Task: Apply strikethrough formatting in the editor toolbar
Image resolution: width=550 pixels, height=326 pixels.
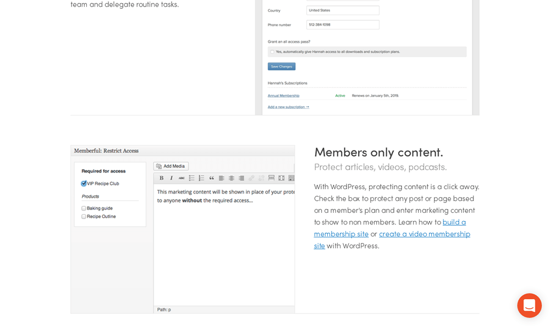Action: 181,178
